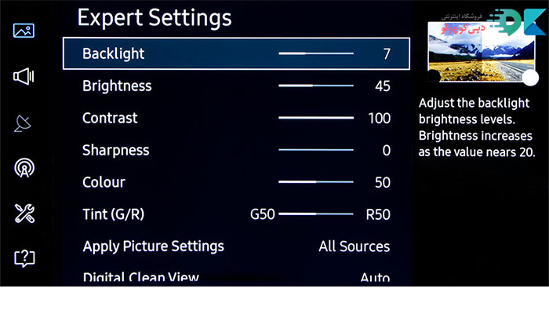Select the Backlight menu row
This screenshot has width=549, height=314.
tap(235, 54)
